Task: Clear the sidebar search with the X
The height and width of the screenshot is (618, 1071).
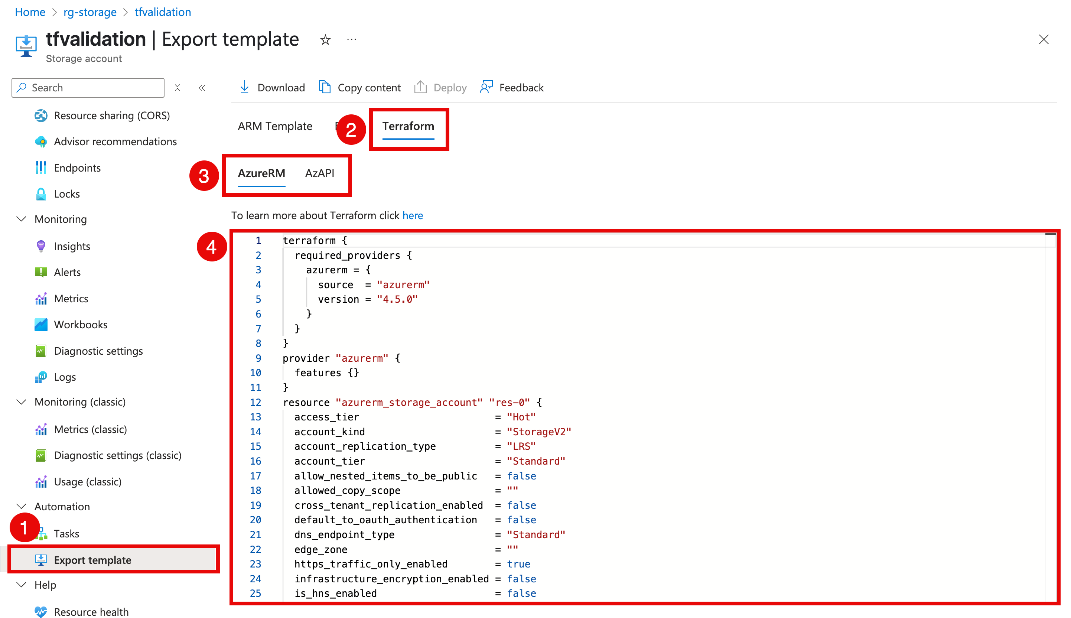Action: point(178,87)
